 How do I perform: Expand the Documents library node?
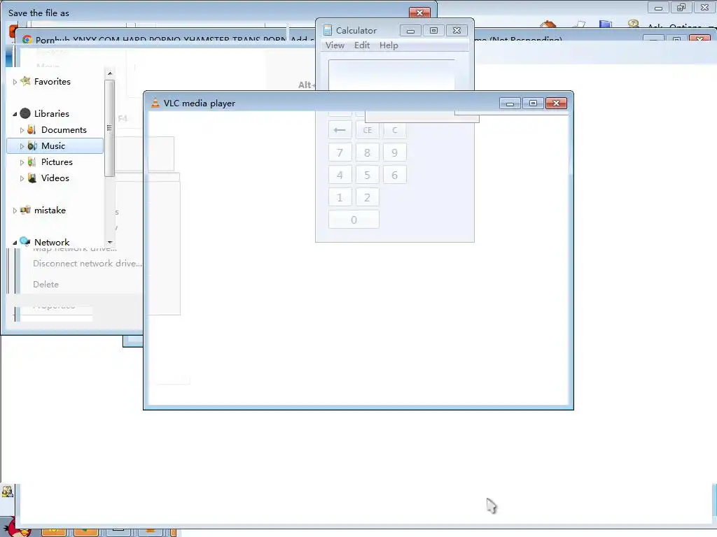pyautogui.click(x=22, y=130)
